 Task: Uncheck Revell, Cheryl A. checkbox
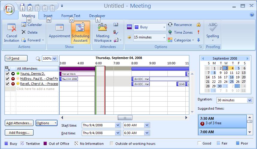(7, 84)
